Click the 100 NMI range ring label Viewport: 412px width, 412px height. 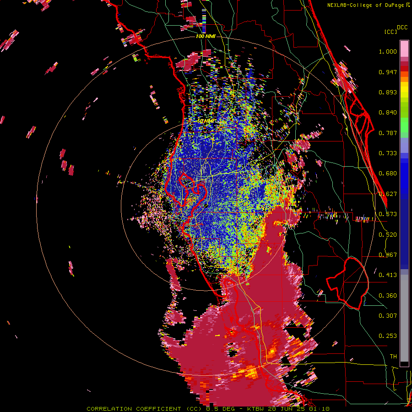[x=206, y=36]
